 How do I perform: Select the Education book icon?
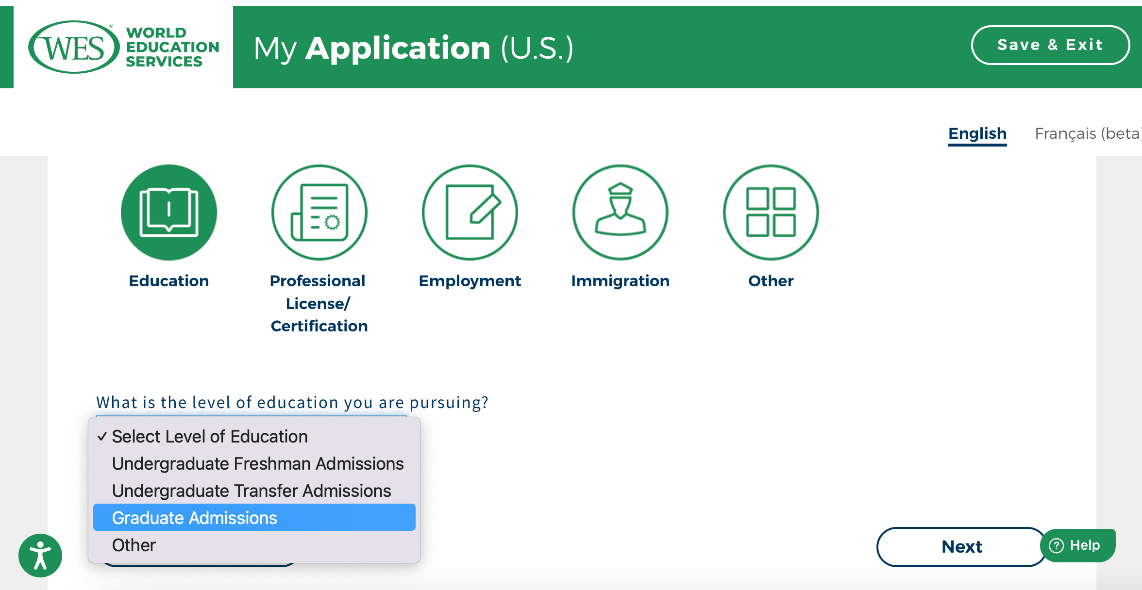click(168, 213)
